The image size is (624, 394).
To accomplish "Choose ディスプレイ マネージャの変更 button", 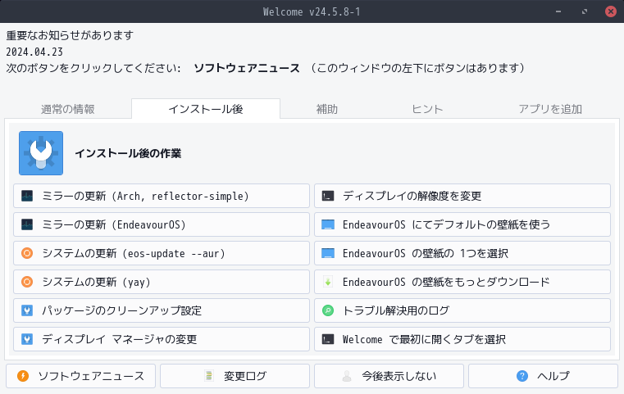I will (162, 339).
